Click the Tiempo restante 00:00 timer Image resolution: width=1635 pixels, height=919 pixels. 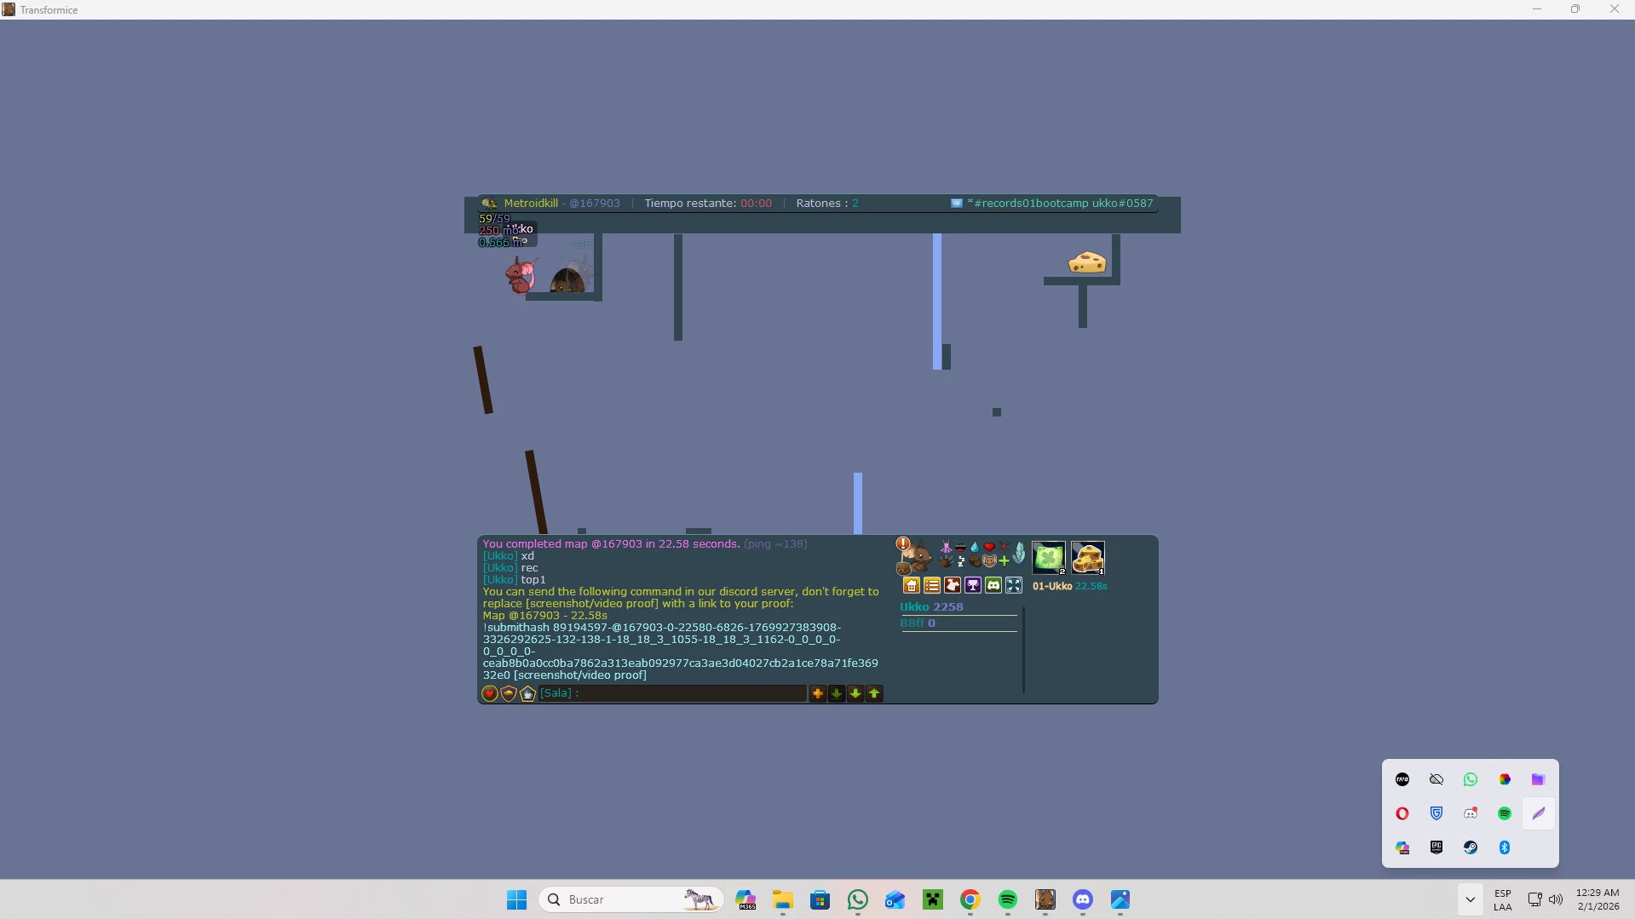(x=708, y=204)
